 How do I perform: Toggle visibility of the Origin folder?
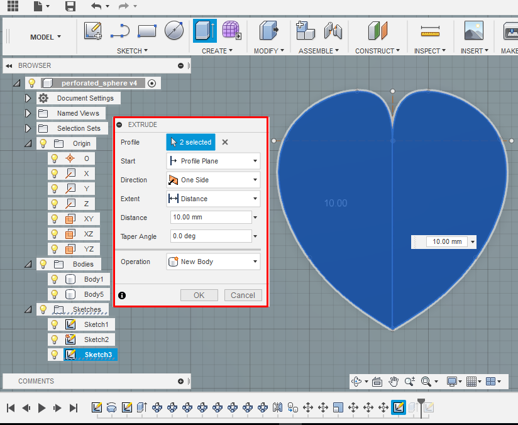point(43,143)
